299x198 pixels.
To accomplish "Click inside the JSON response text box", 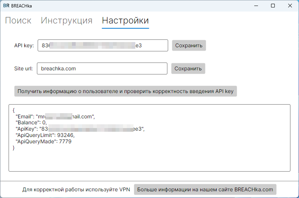I will tap(149, 138).
